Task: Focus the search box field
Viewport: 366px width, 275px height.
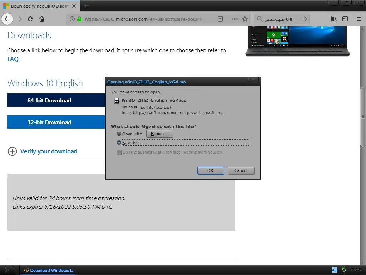Action: tap(281, 19)
